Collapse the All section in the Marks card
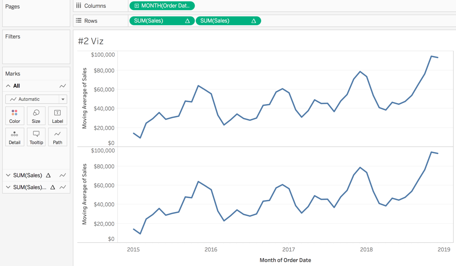 click(8, 86)
